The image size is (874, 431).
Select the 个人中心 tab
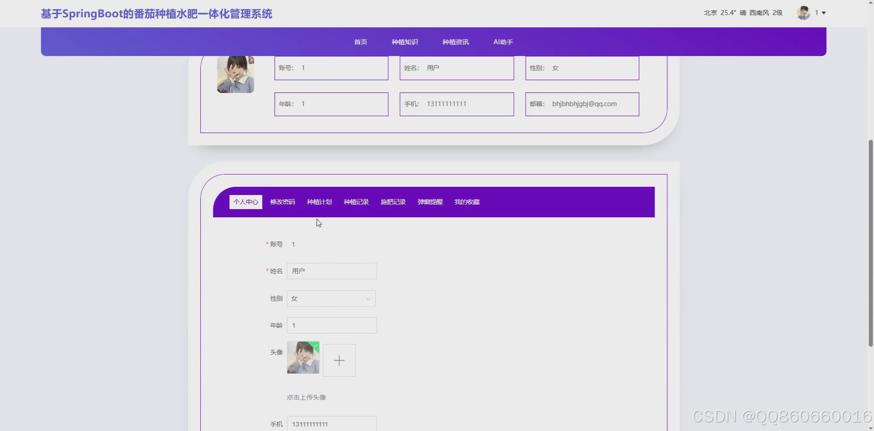click(x=246, y=202)
